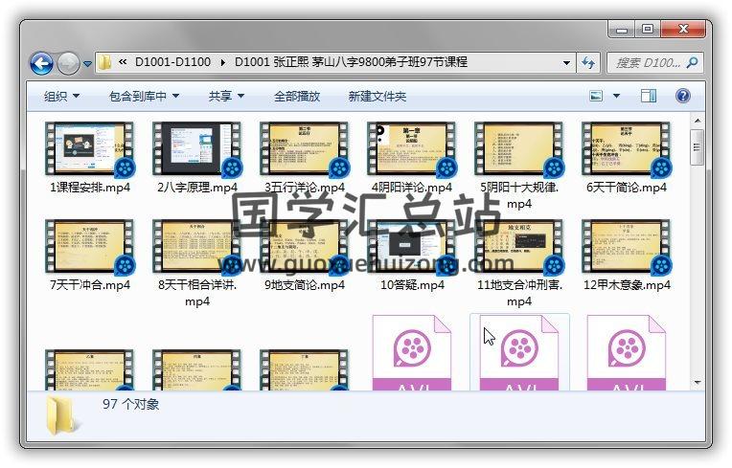Open the recent locations arrow beside Forward
Image resolution: width=732 pixels, height=468 pixels.
(87, 64)
